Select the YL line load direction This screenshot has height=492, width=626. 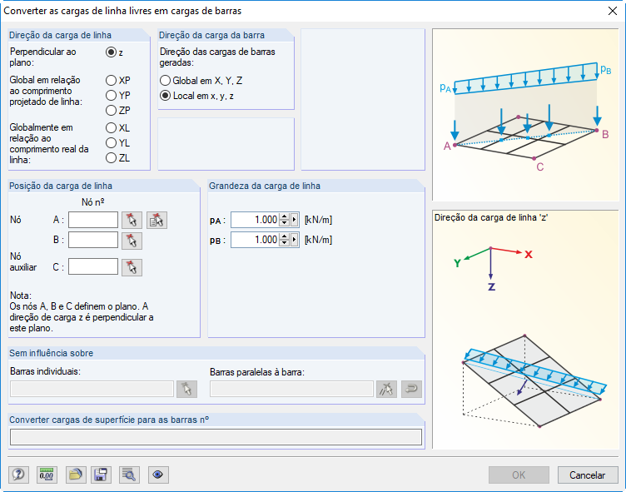point(111,143)
